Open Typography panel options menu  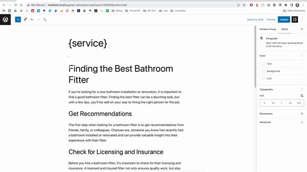tap(302, 89)
